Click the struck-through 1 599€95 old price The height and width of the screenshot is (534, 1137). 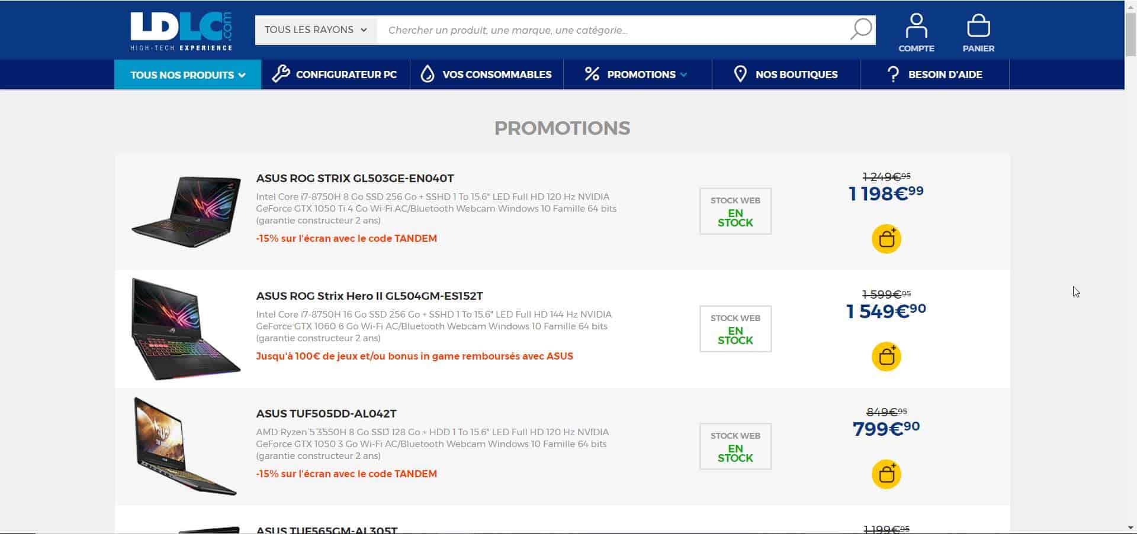tap(887, 294)
